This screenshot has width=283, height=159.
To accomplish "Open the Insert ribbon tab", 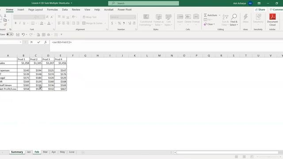I will (x=21, y=10).
